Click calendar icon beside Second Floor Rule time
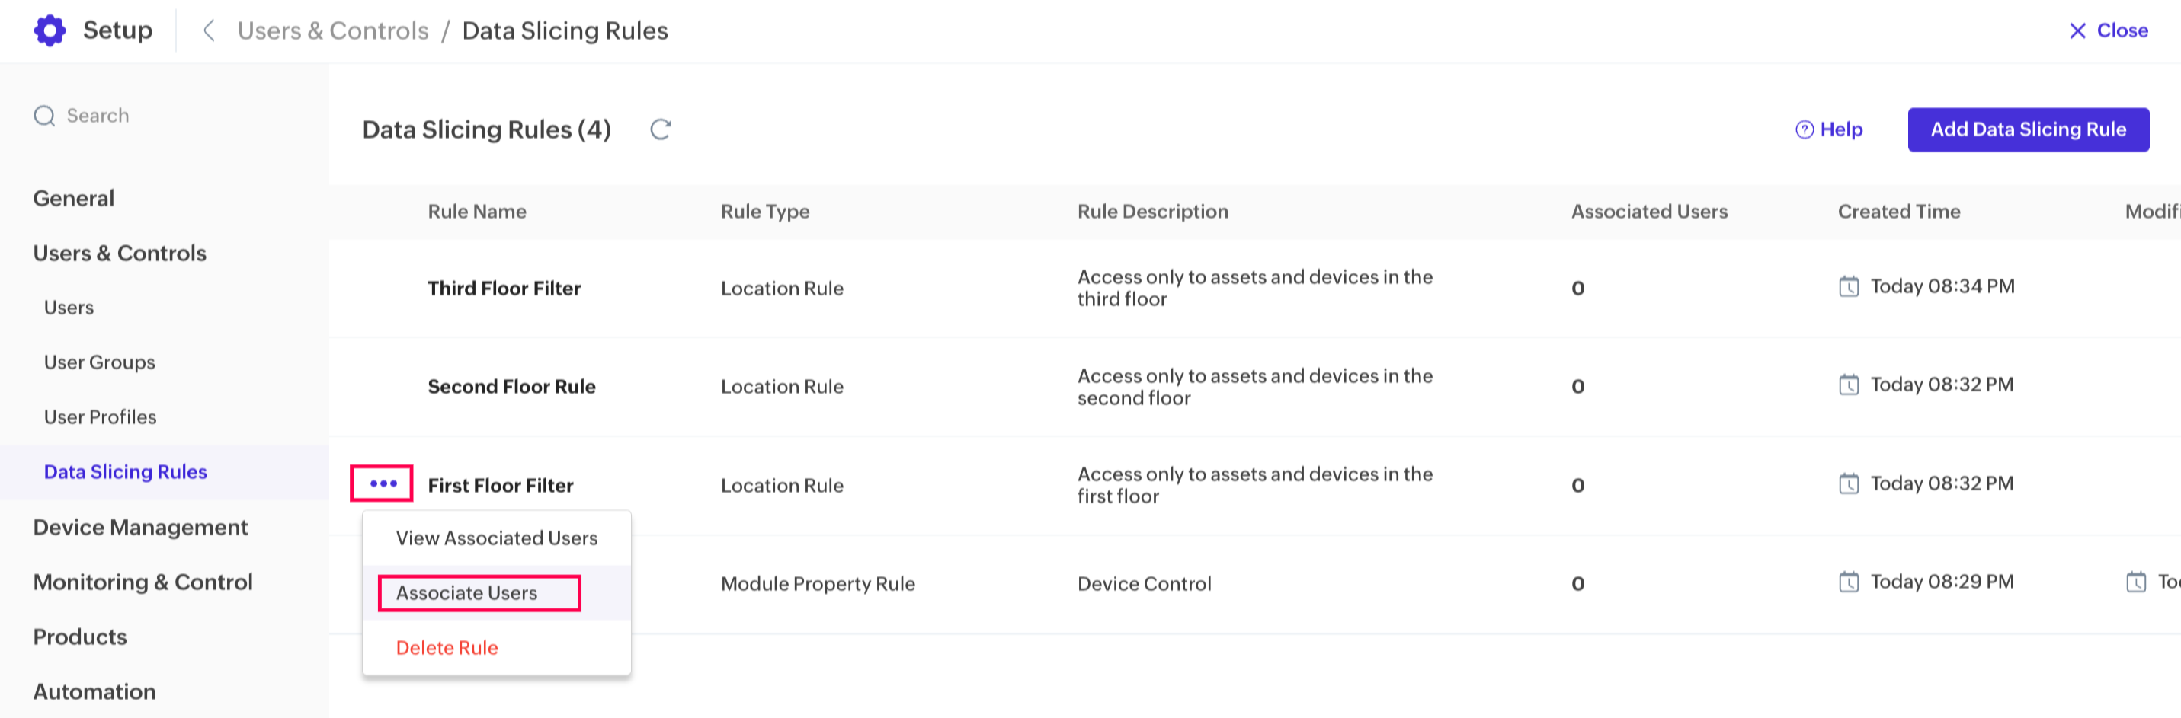The width and height of the screenshot is (2181, 718). tap(1848, 385)
